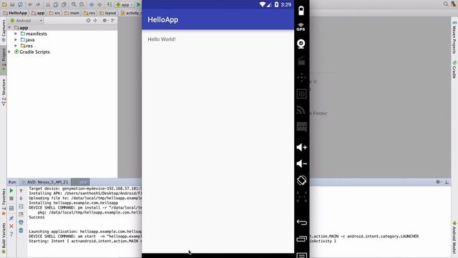Increase emulator volume with speaker plus icon
458x258 pixels.
point(301,147)
